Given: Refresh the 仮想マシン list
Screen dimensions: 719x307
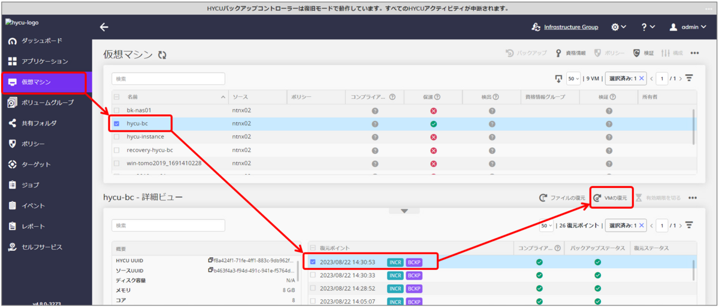Looking at the screenshot, I should 162,54.
